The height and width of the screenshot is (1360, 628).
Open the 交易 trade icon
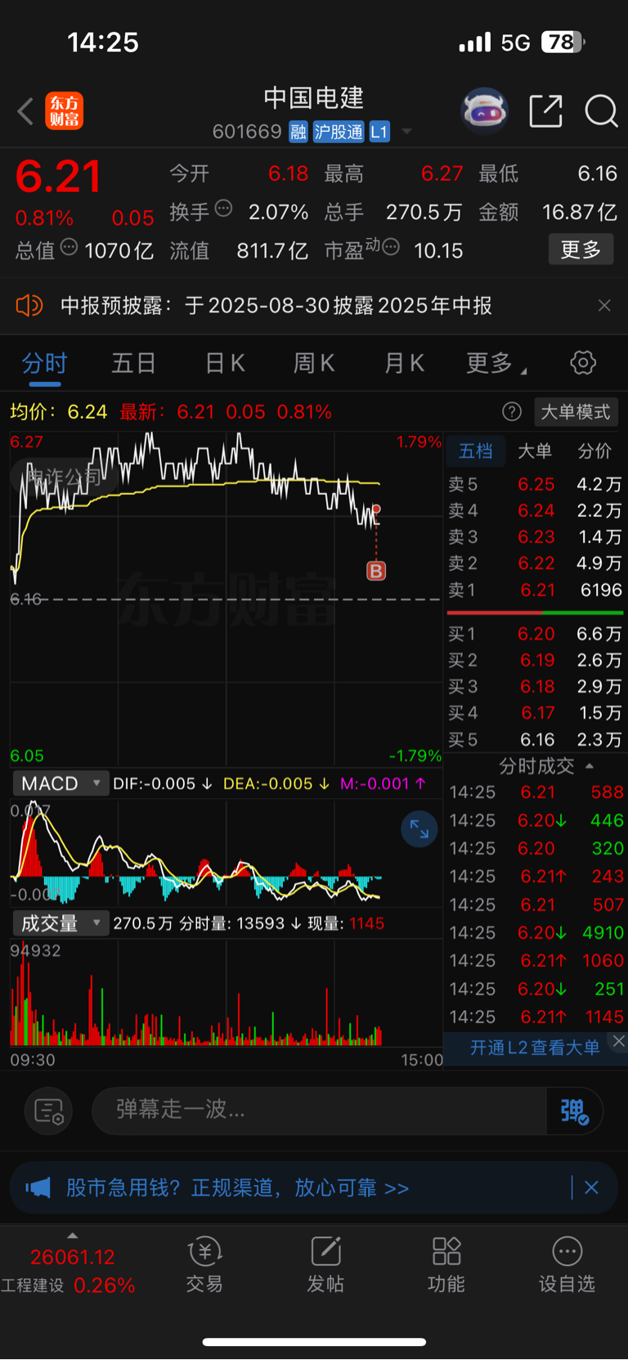pos(204,1264)
